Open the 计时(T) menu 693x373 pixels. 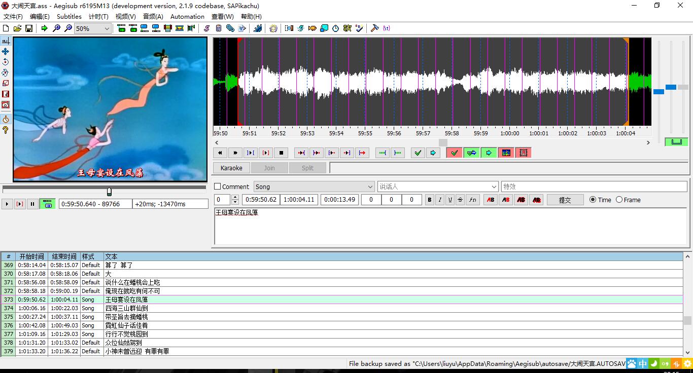(98, 16)
